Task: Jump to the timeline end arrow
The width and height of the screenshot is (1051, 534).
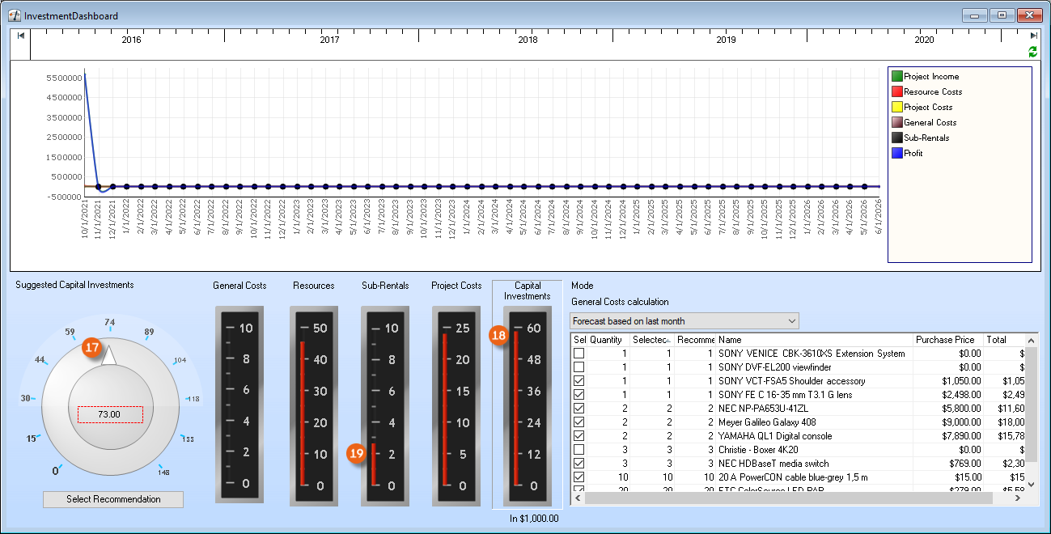Action: 1033,36
